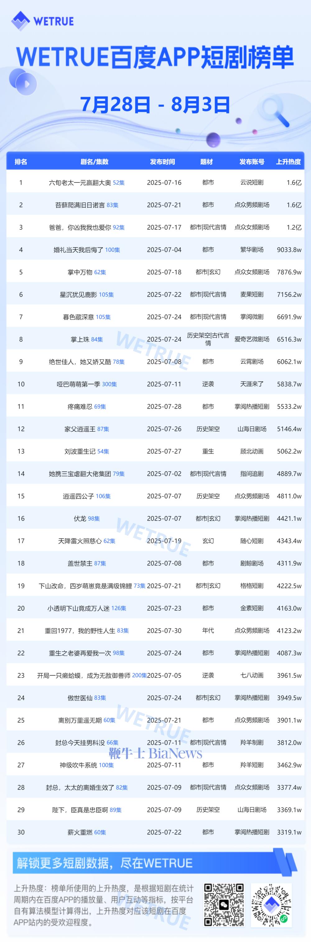Click the publisher 掌阅微剧

pyautogui.click(x=252, y=317)
